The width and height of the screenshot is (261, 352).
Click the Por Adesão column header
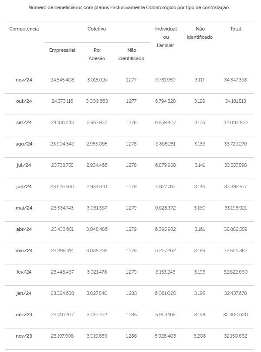(97, 54)
